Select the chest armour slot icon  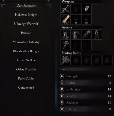tap(76, 34)
